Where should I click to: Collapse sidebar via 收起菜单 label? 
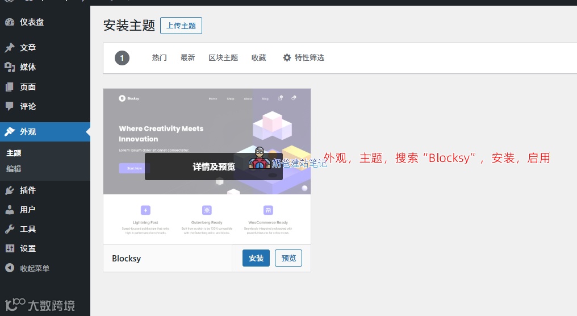point(35,268)
